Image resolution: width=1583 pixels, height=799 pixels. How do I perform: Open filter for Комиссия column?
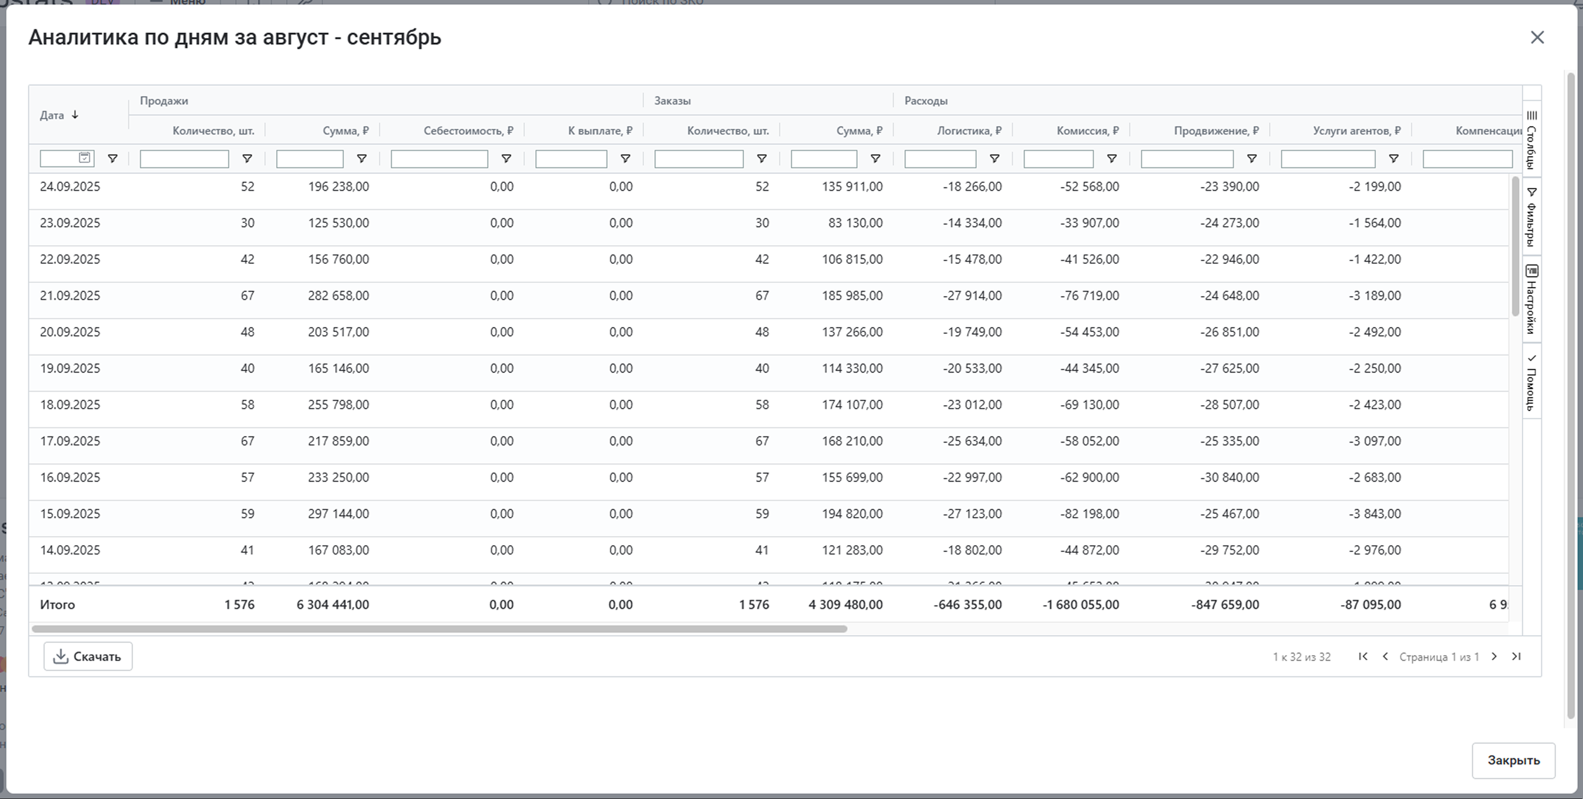[1111, 159]
